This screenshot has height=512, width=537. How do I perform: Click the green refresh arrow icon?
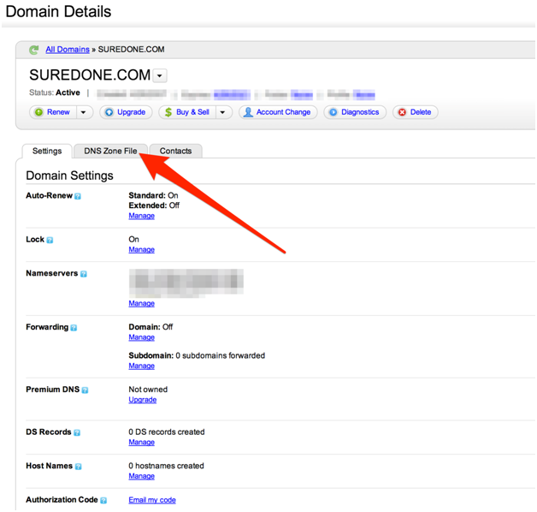33,50
